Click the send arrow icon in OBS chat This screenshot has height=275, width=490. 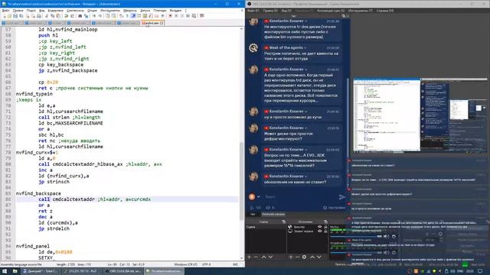click(x=342, y=197)
